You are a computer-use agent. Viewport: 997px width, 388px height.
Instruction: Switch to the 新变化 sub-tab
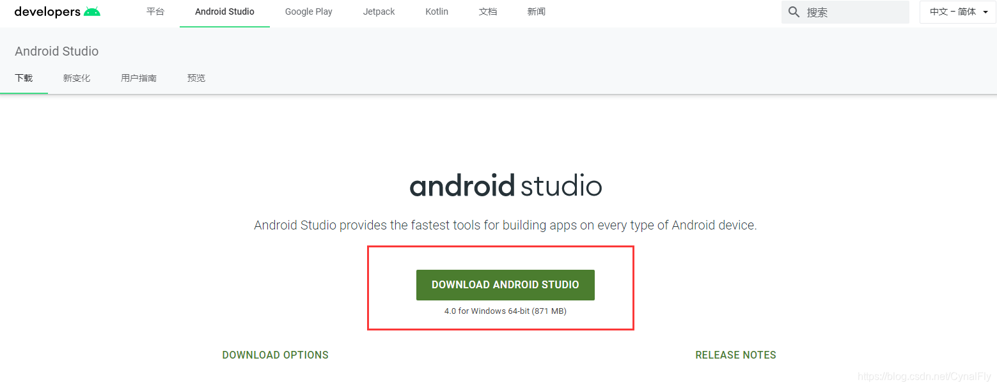[77, 78]
